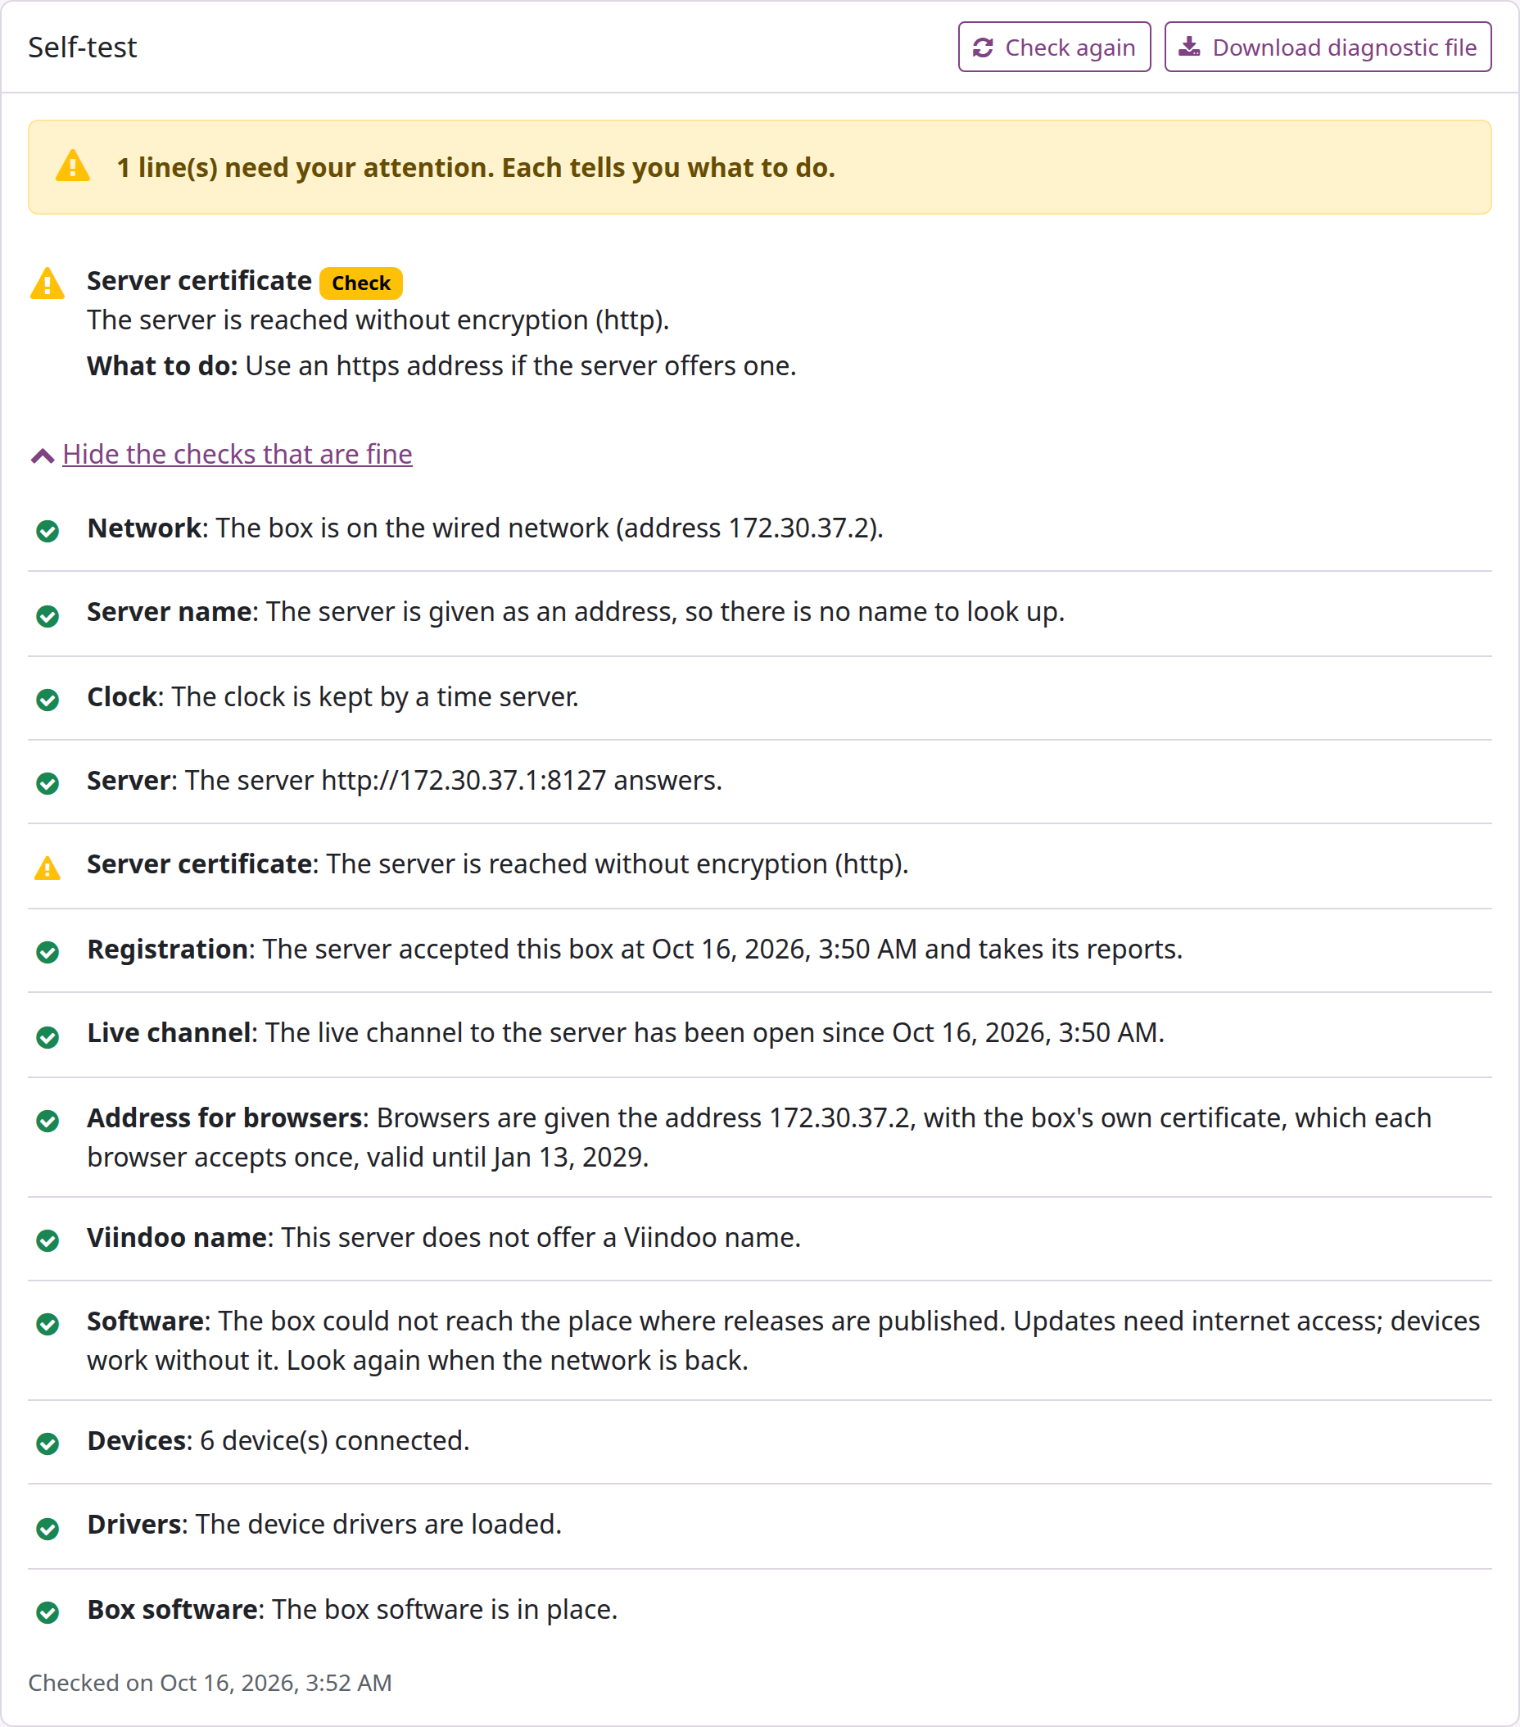Click the Address for browsers entry

(760, 1137)
